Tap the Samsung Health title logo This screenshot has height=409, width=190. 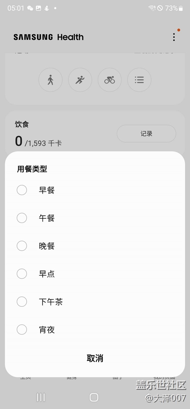(49, 37)
